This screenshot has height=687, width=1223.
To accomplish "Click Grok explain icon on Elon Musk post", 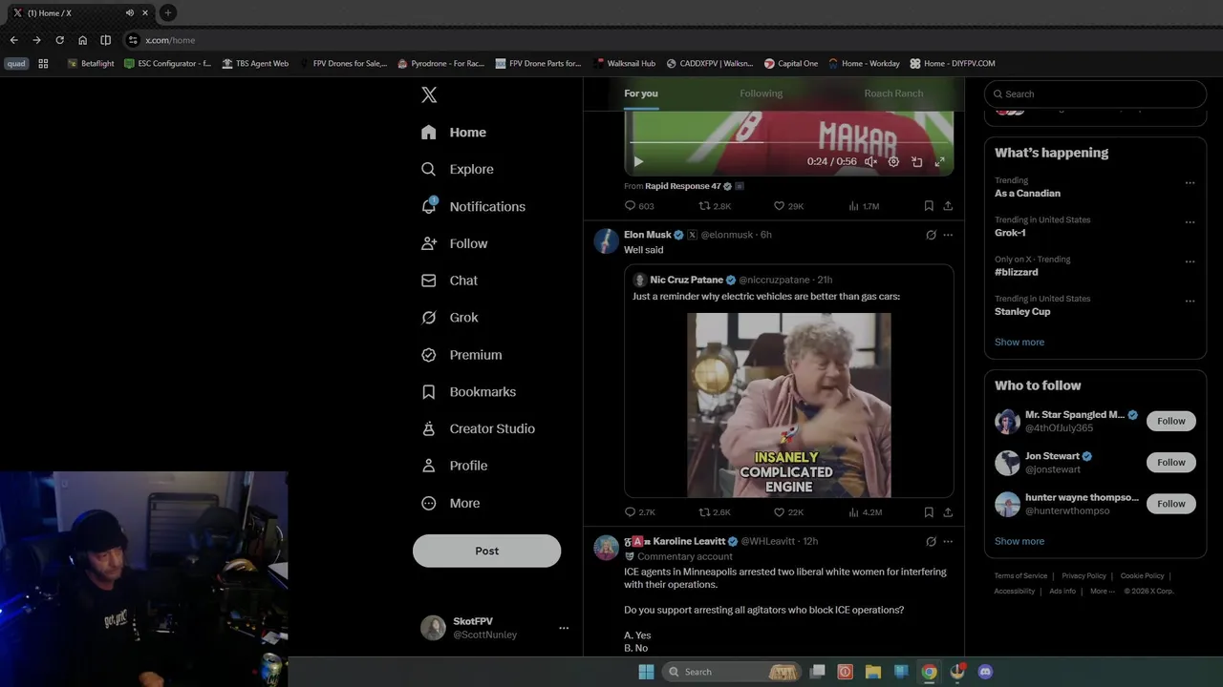I will [931, 235].
